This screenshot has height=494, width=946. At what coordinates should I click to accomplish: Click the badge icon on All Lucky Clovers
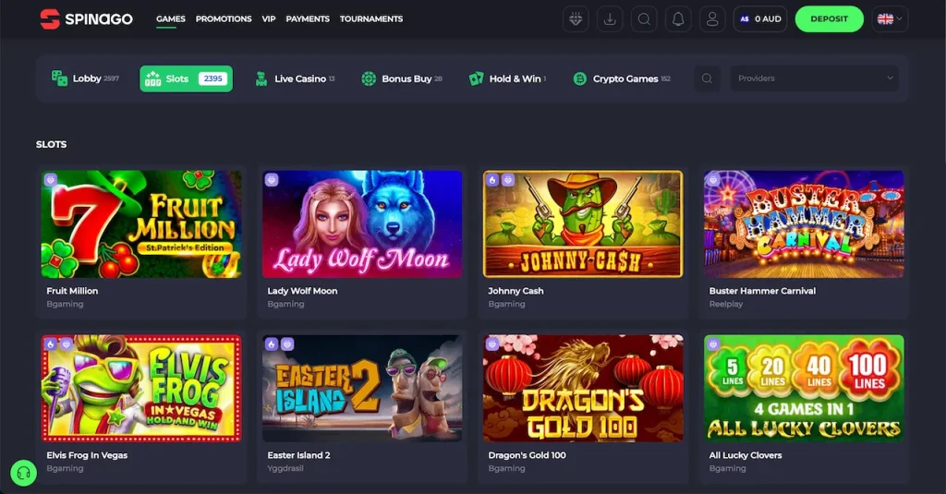tap(713, 343)
